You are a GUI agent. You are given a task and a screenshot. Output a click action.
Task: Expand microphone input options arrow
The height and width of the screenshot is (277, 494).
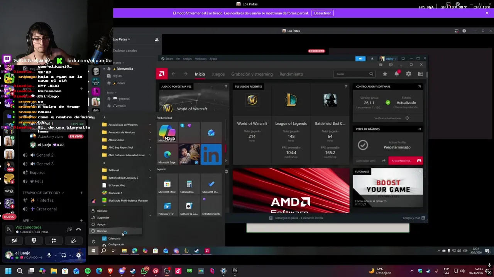[x=55, y=255]
